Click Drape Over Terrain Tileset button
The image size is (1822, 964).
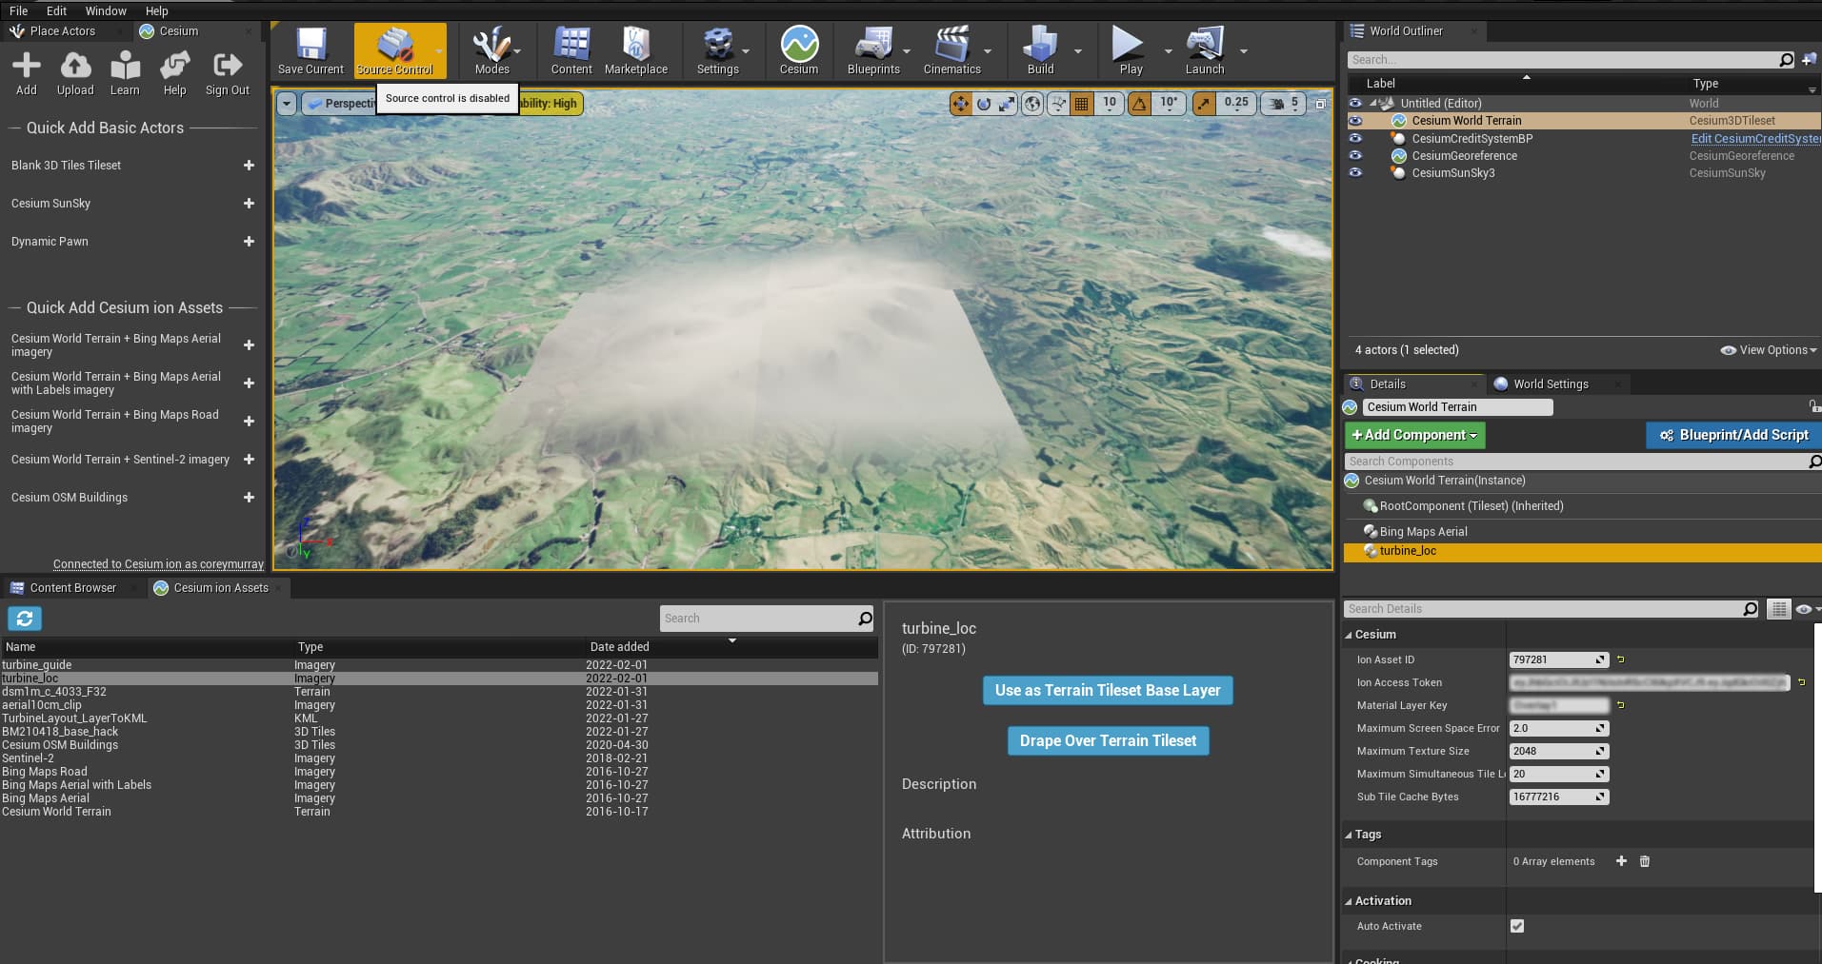[x=1108, y=740]
